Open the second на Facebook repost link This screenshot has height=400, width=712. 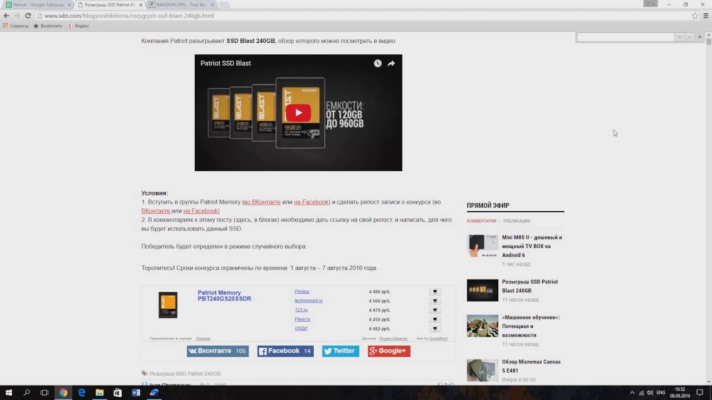[201, 211]
